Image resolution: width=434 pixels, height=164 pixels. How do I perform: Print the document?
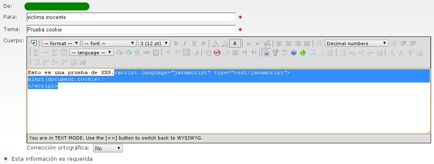click(196, 53)
